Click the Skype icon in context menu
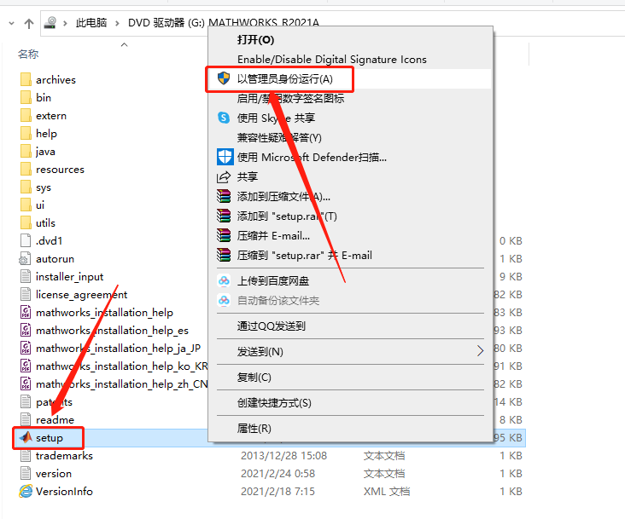 [224, 118]
